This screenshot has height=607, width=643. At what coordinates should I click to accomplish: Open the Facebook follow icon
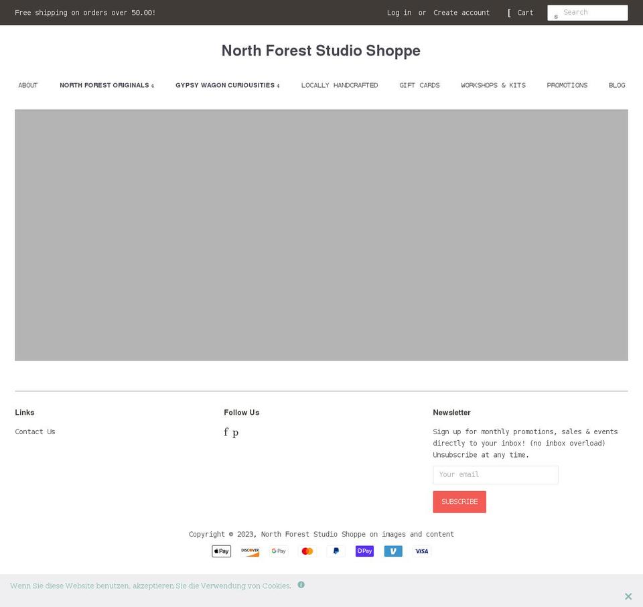click(x=226, y=432)
